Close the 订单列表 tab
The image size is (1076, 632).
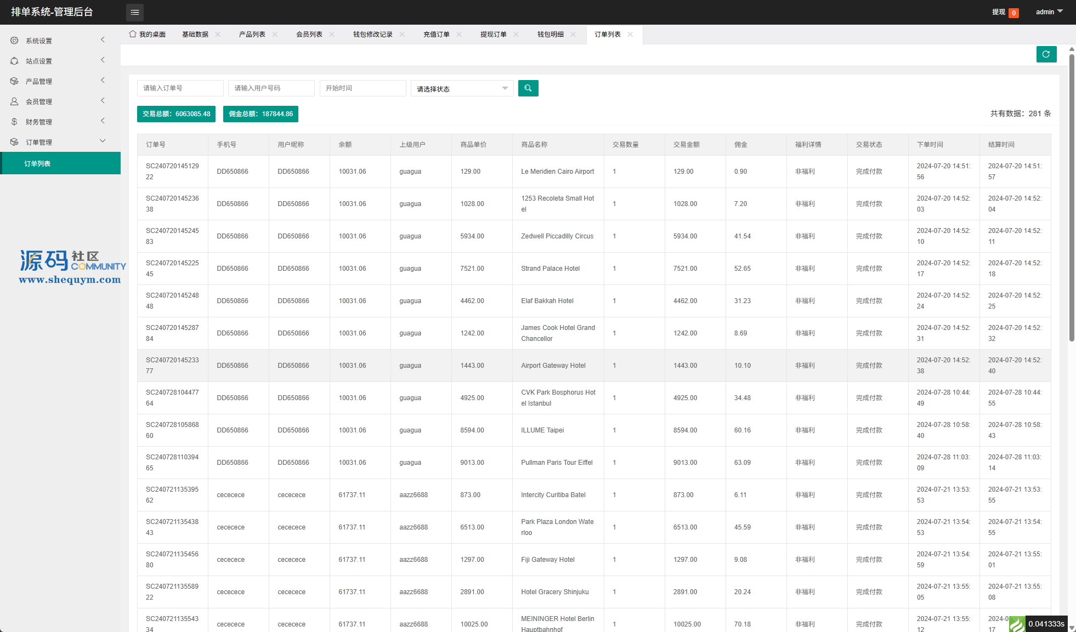[630, 34]
